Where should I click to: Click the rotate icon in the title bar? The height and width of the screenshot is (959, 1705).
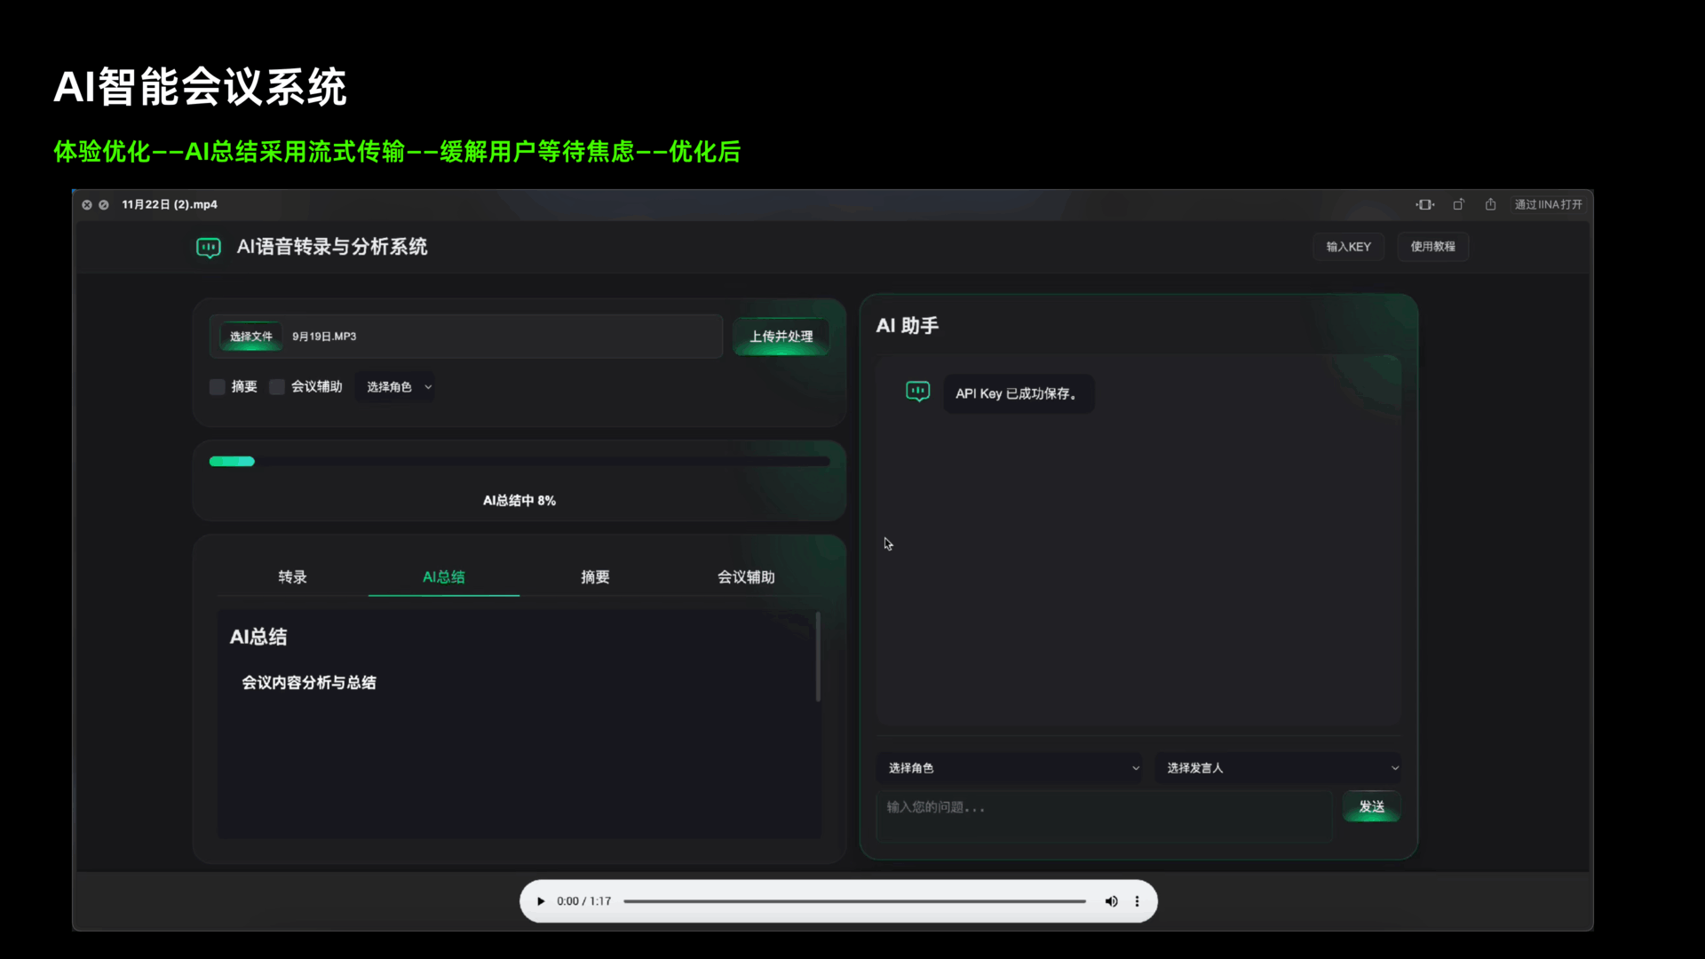1458,204
